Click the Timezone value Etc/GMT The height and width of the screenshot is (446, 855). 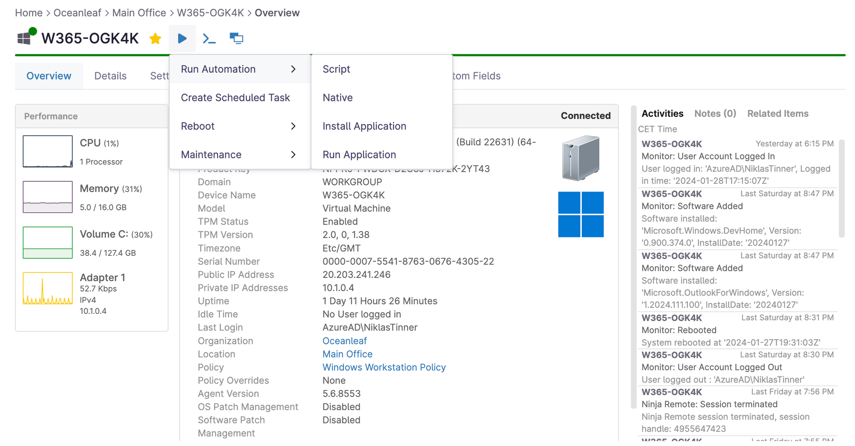342,248
